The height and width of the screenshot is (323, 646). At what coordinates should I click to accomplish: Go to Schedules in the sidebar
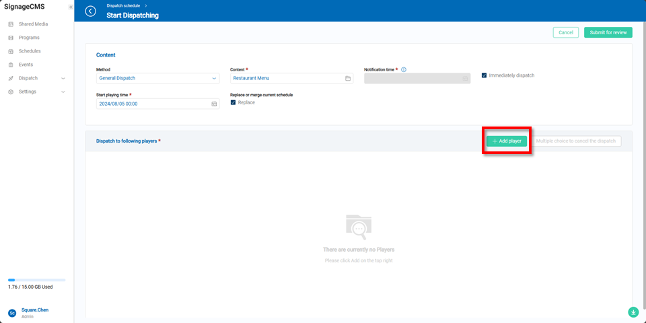[x=30, y=51]
